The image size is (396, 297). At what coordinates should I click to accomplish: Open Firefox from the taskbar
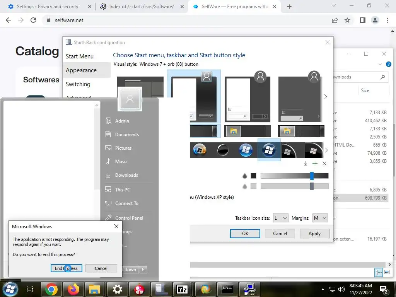pyautogui.click(x=73, y=289)
